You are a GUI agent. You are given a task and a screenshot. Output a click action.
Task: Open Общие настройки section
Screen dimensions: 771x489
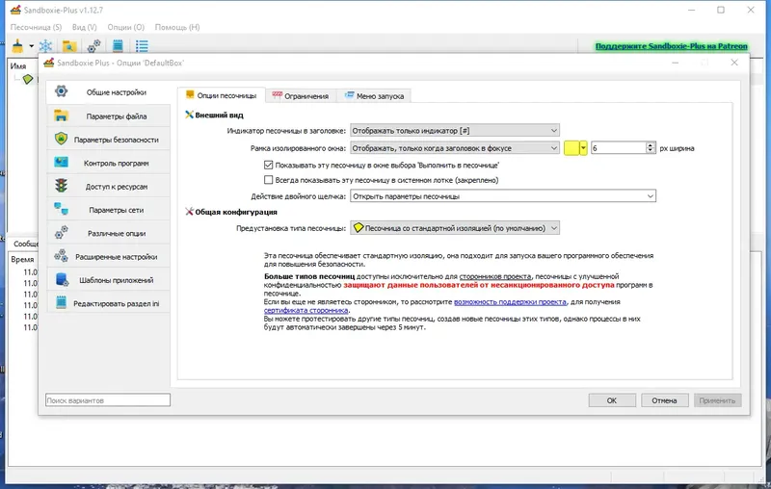[108, 91]
